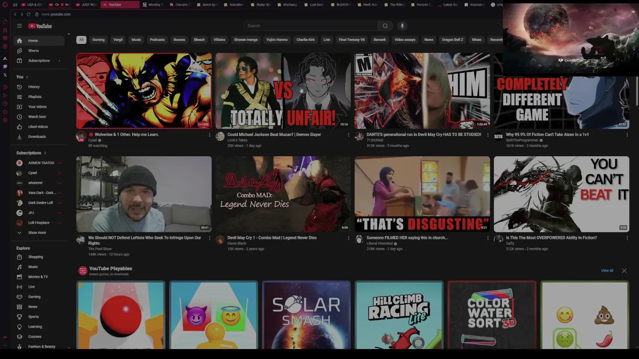Start voice search with the microphone icon
The width and height of the screenshot is (639, 359).
coord(402,26)
